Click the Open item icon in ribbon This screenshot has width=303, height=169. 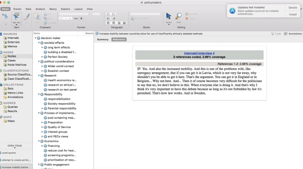pos(6,17)
